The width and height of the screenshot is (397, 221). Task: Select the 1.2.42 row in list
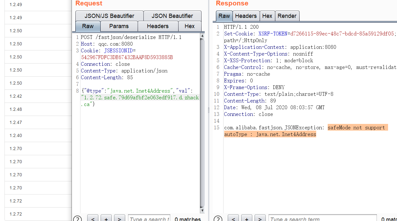tap(38, 96)
